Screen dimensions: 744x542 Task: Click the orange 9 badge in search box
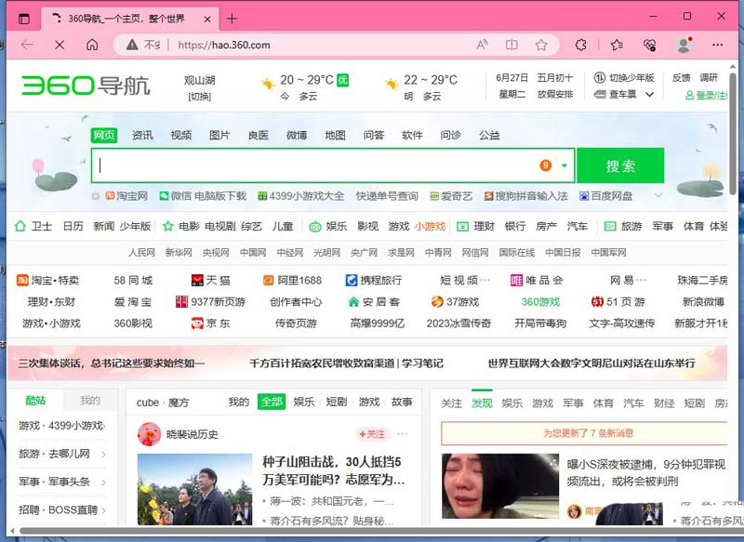coord(546,165)
